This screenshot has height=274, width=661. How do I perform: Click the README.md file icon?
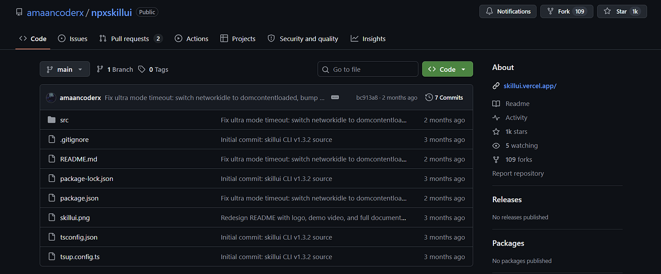click(51, 159)
